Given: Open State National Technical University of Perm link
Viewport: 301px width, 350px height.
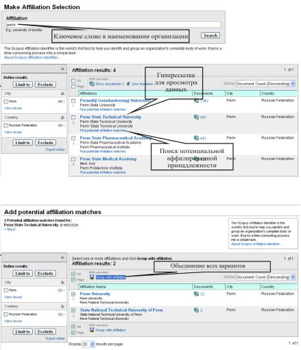Looking at the screenshot, I should 121,310.
